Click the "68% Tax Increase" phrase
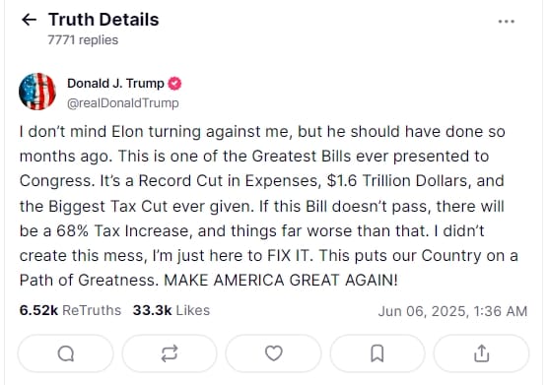The height and width of the screenshot is (385, 548). [124, 231]
